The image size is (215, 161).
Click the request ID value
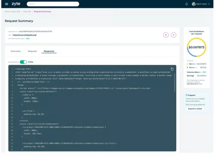(x=36, y=31)
